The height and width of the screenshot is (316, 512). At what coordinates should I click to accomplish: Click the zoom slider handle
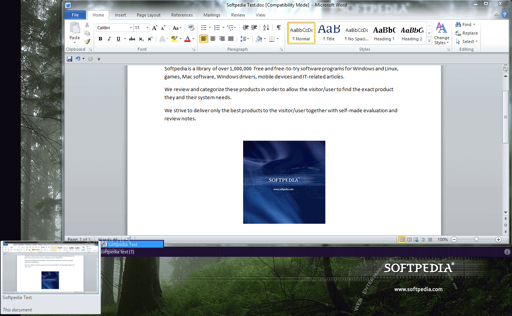tap(476, 239)
